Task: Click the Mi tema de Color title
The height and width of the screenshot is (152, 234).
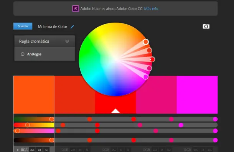Action: tap(53, 26)
